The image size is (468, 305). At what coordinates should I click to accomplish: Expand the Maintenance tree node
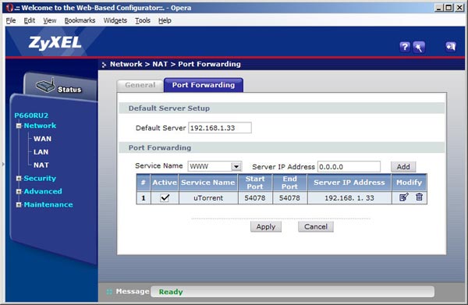click(19, 204)
